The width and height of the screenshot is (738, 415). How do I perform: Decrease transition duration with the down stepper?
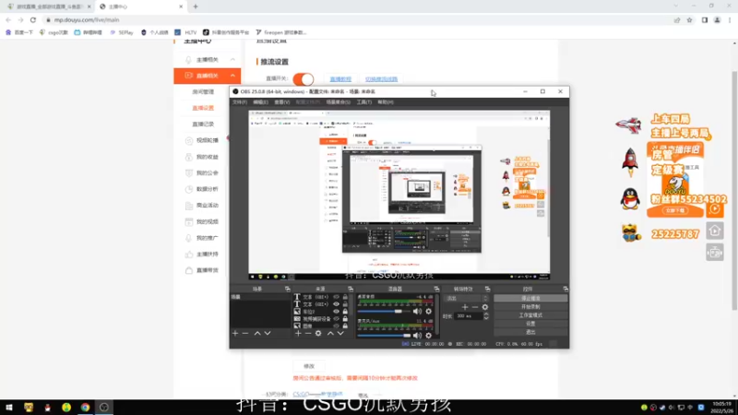click(x=486, y=318)
